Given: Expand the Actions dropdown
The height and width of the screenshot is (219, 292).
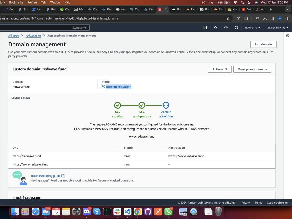Looking at the screenshot, I should click(220, 69).
